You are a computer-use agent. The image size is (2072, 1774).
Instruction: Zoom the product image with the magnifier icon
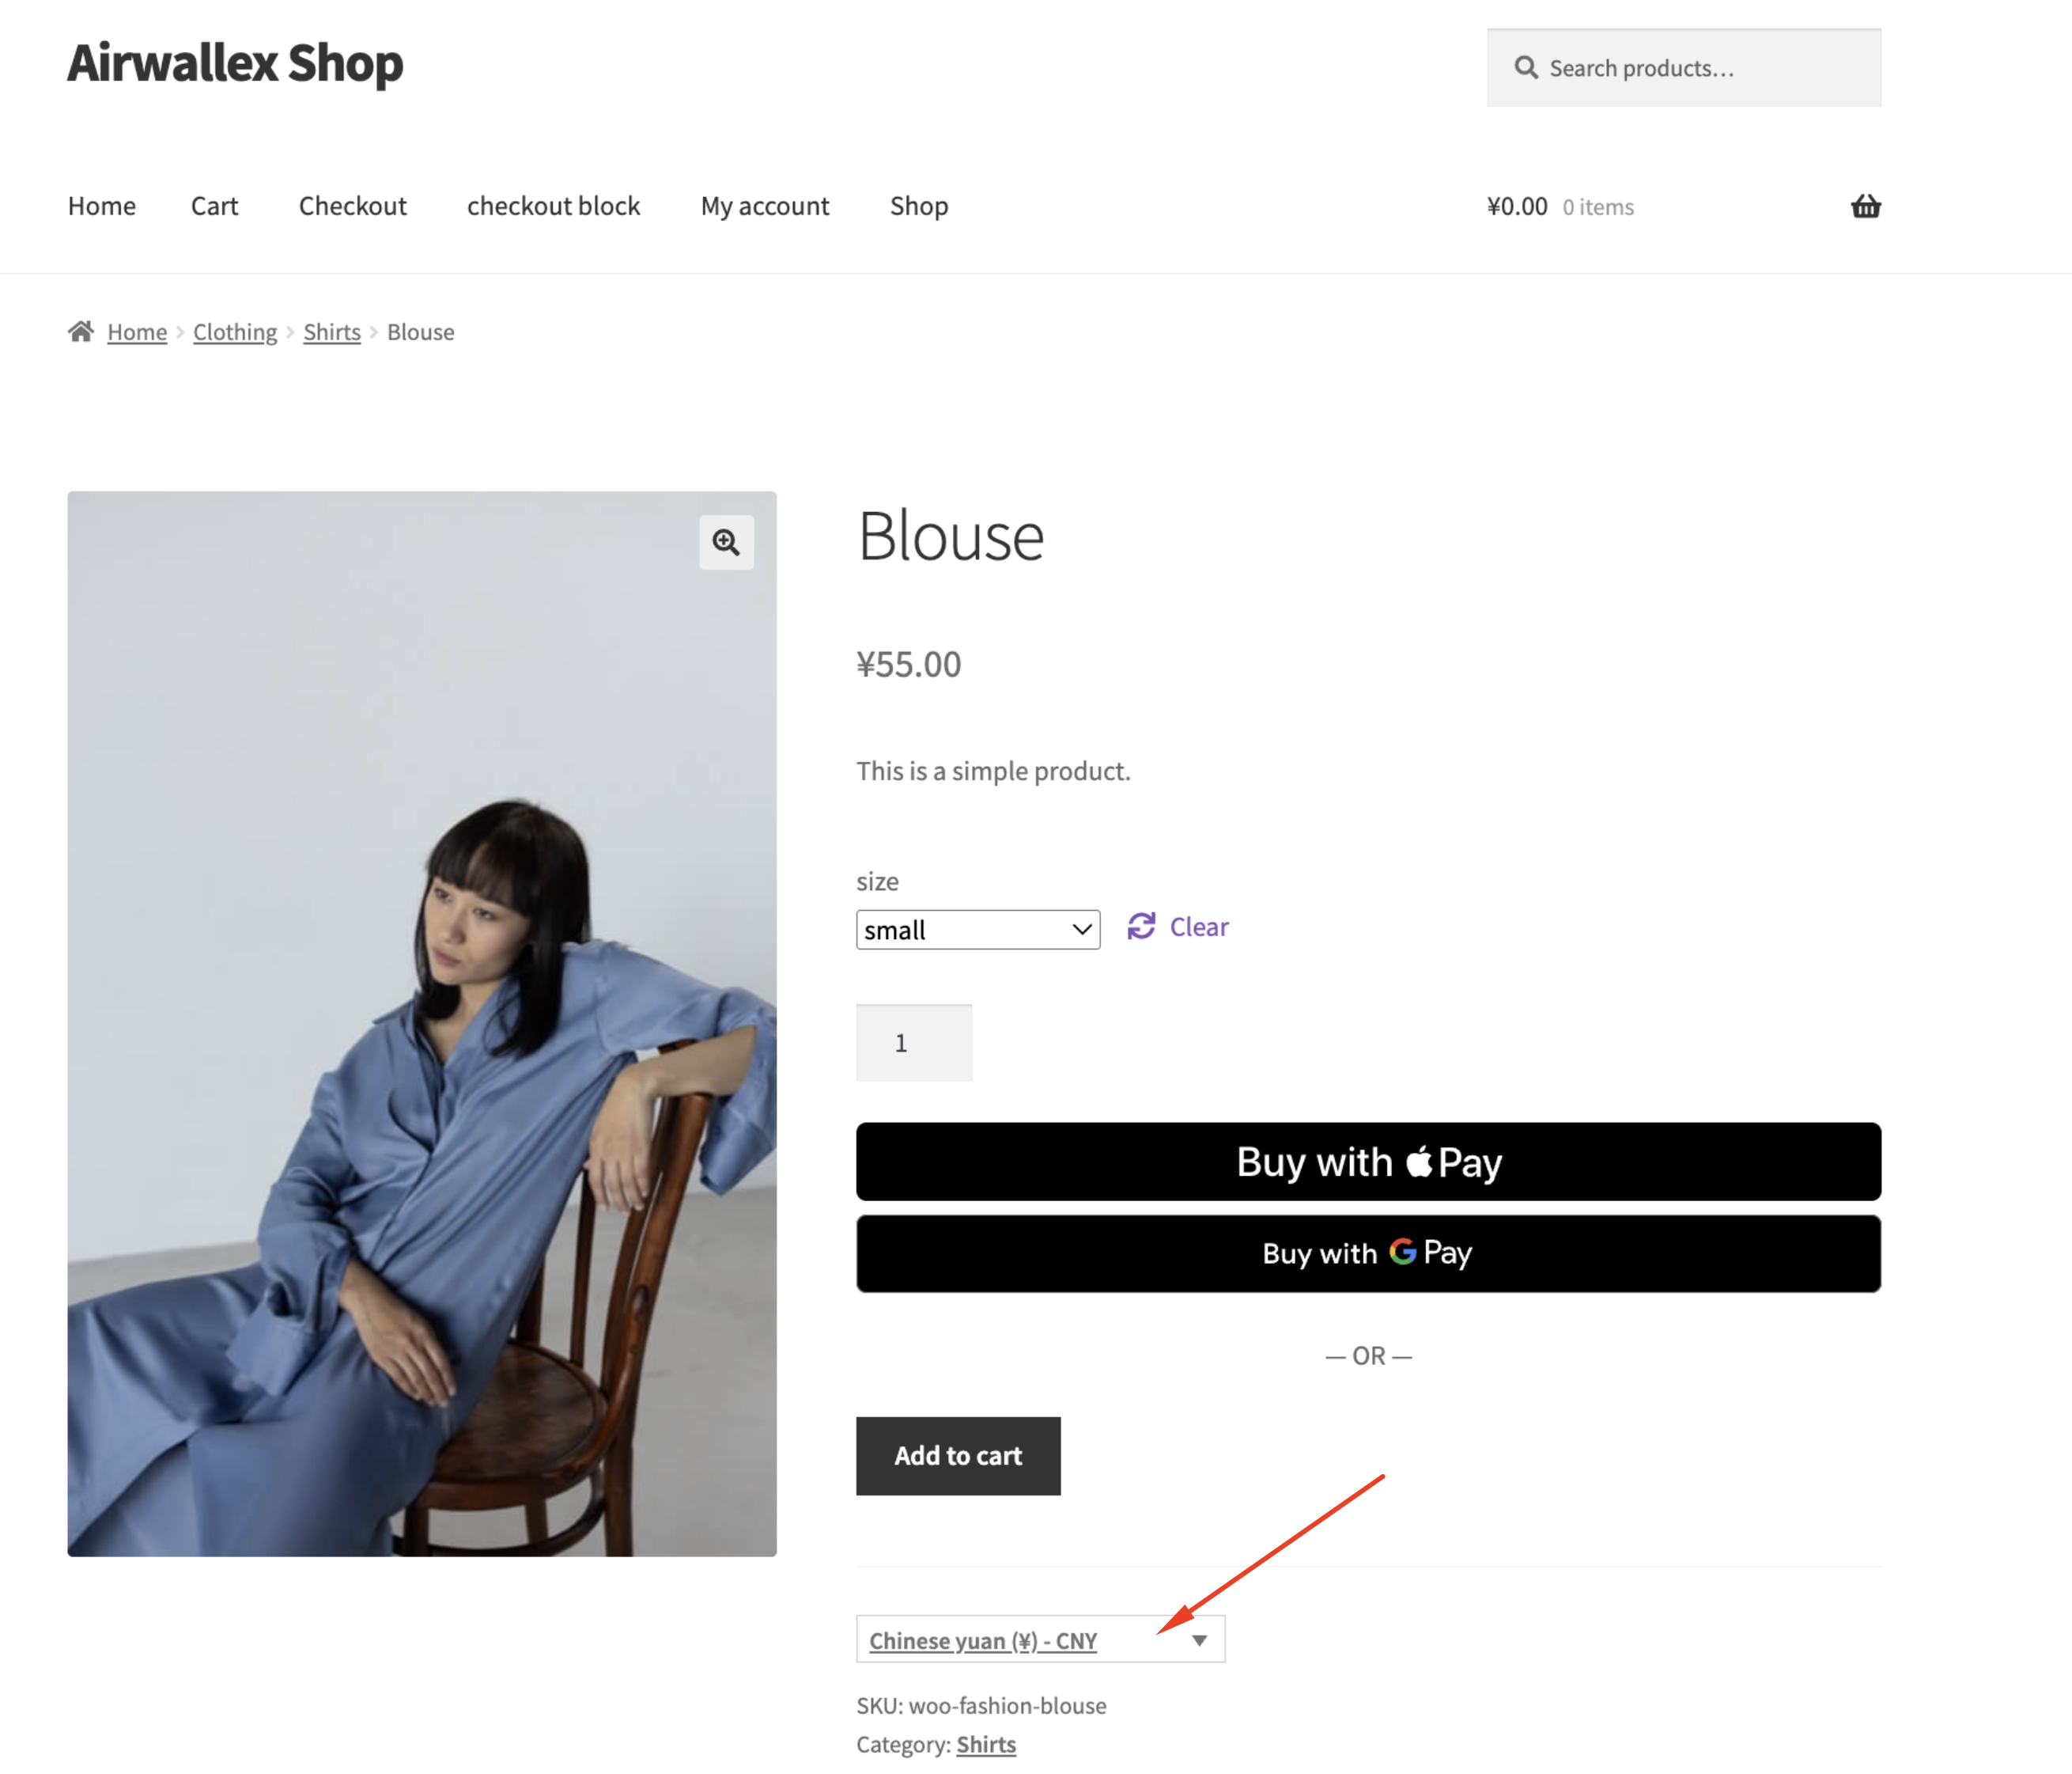pos(726,541)
